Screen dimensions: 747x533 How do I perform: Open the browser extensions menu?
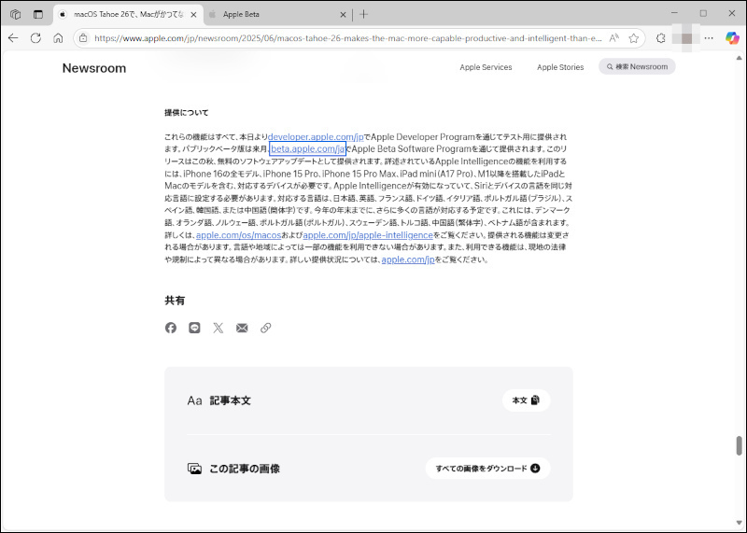tap(661, 38)
